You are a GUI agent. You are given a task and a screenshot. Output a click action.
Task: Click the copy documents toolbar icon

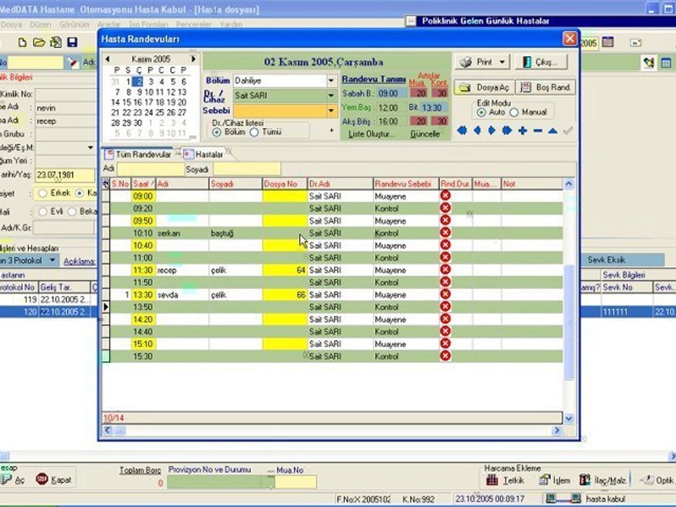(56, 42)
